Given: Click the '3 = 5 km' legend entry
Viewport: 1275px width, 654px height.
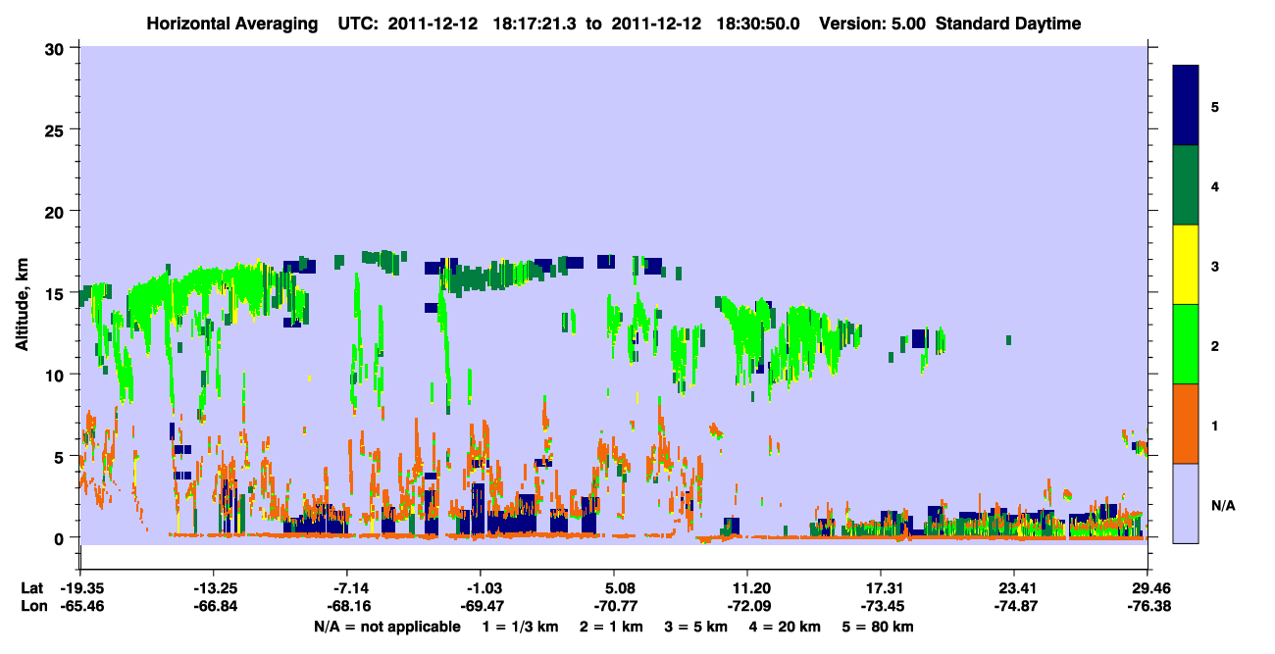Looking at the screenshot, I should pos(698,627).
